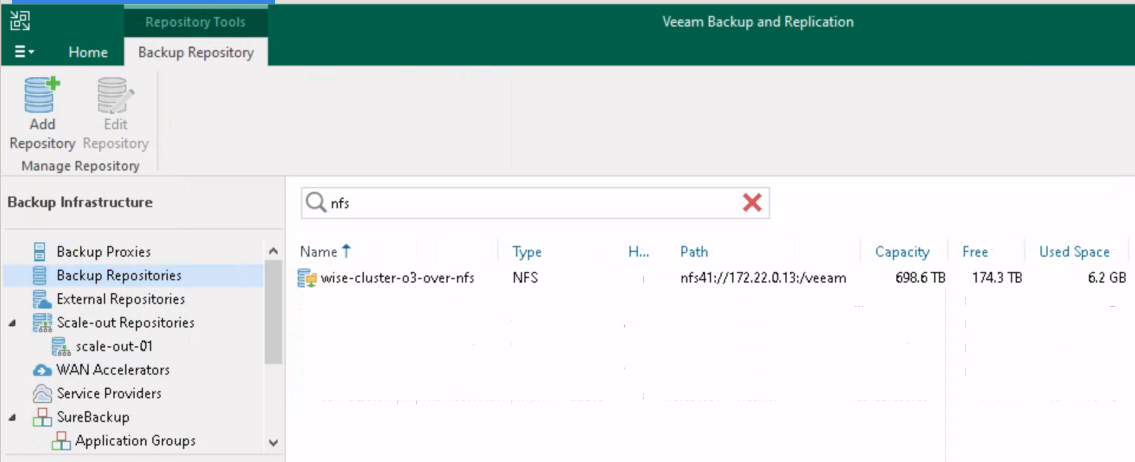Click the NFS type cell
This screenshot has width=1135, height=462.
pyautogui.click(x=525, y=277)
